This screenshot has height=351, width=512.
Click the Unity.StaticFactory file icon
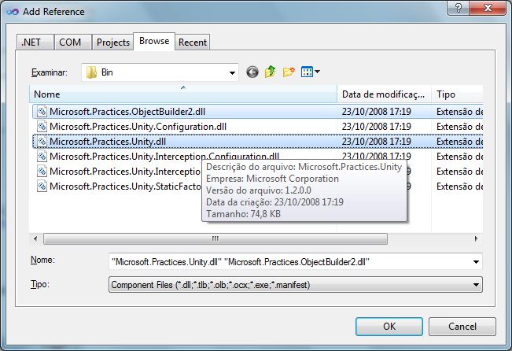tap(42, 187)
